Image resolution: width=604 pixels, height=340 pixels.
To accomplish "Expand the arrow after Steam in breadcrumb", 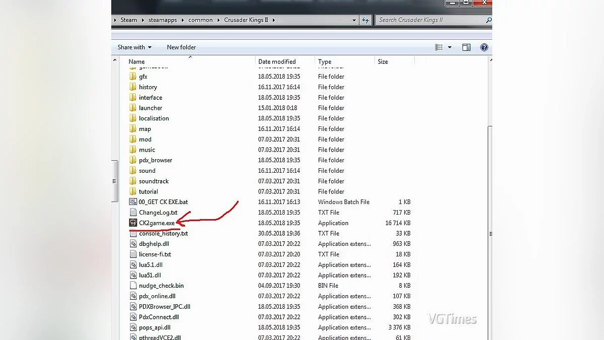I will [x=142, y=20].
